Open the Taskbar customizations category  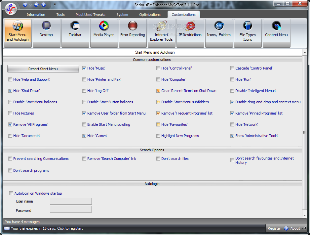click(x=75, y=33)
